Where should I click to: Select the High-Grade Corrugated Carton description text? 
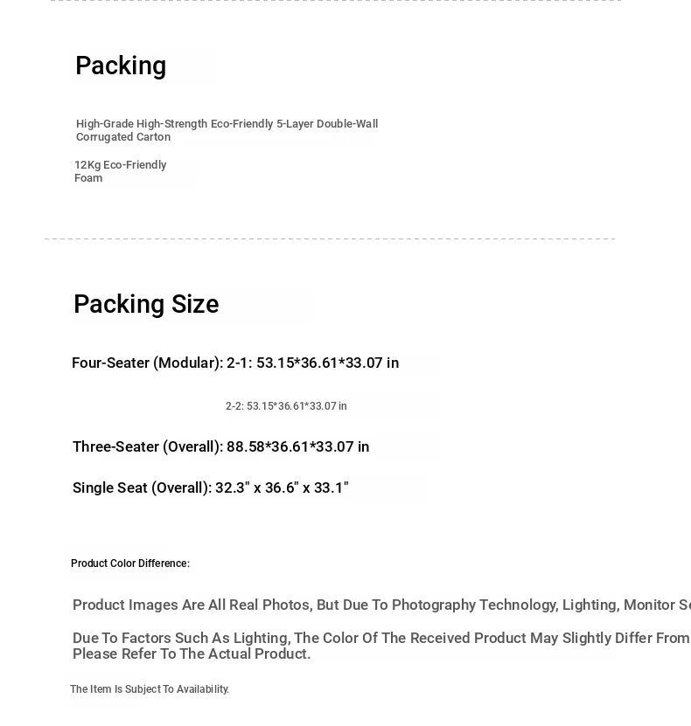[227, 130]
